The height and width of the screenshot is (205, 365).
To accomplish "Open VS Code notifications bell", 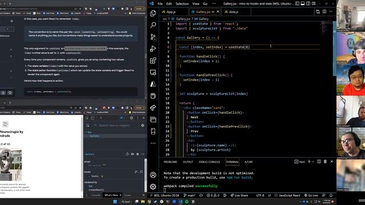I will point(331,195).
